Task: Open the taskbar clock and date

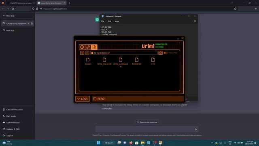Action: pyautogui.click(x=249, y=143)
